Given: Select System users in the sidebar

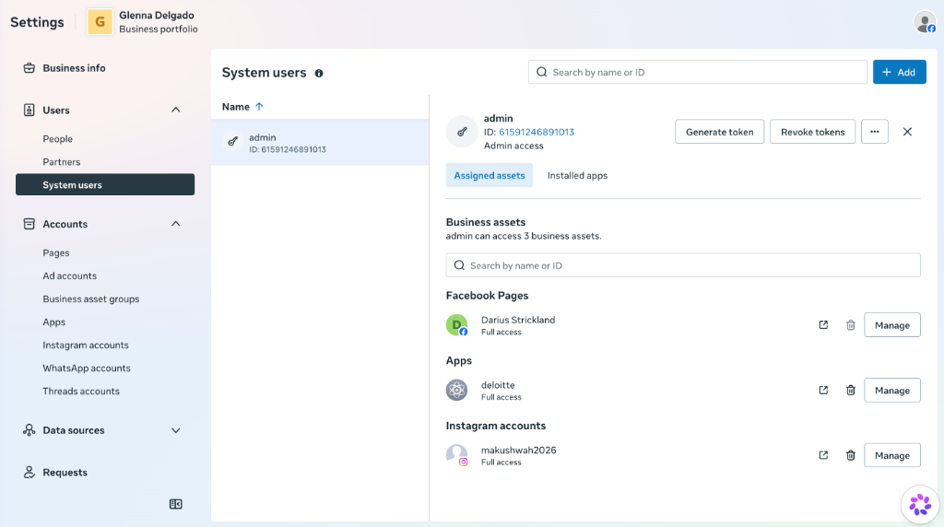Looking at the screenshot, I should pyautogui.click(x=105, y=184).
